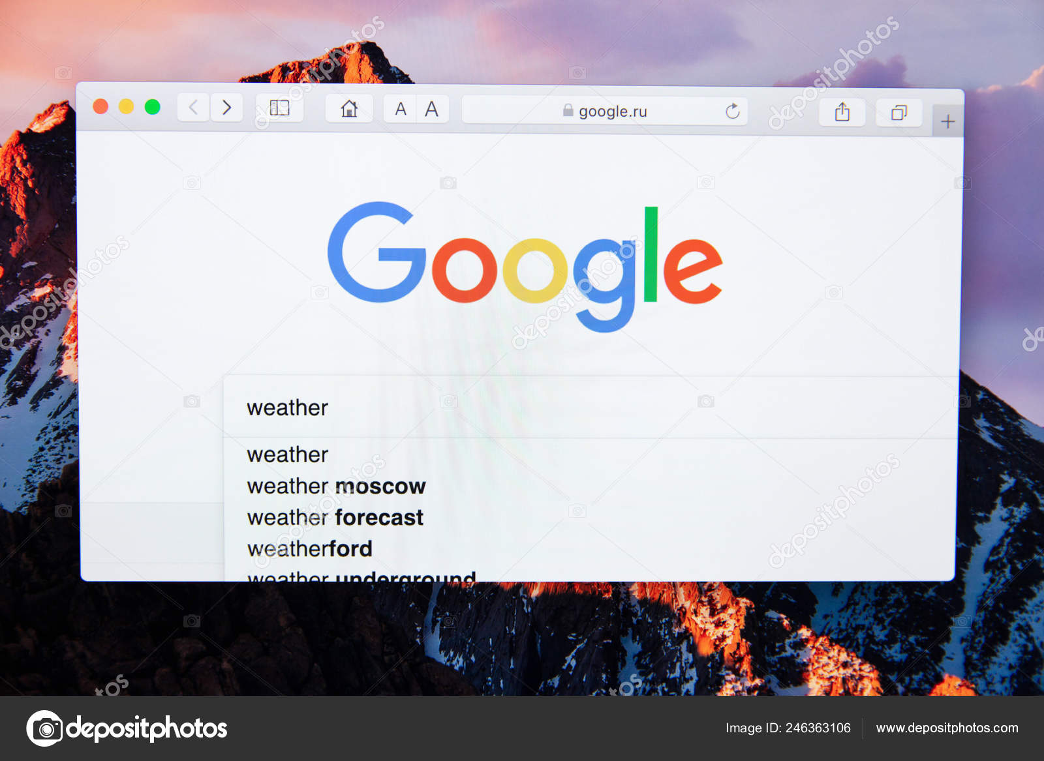Click the google.ru address bar
Image resolution: width=1044 pixels, height=761 pixels.
point(604,110)
